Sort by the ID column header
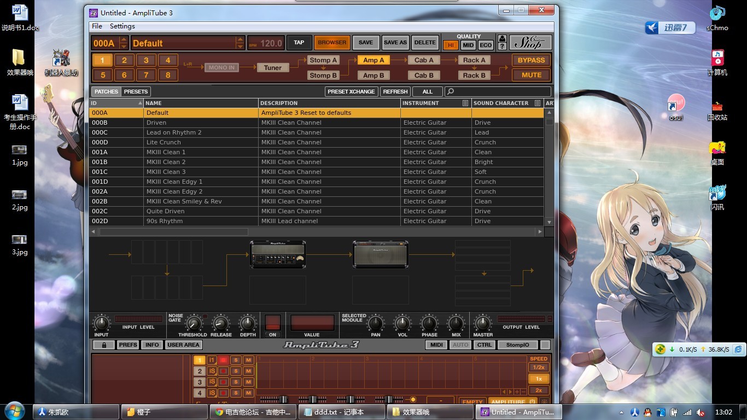The image size is (747, 420). click(x=116, y=103)
